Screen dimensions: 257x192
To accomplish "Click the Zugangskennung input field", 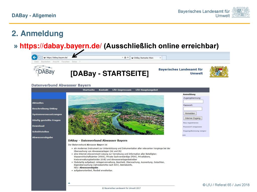I will pos(193,101).
